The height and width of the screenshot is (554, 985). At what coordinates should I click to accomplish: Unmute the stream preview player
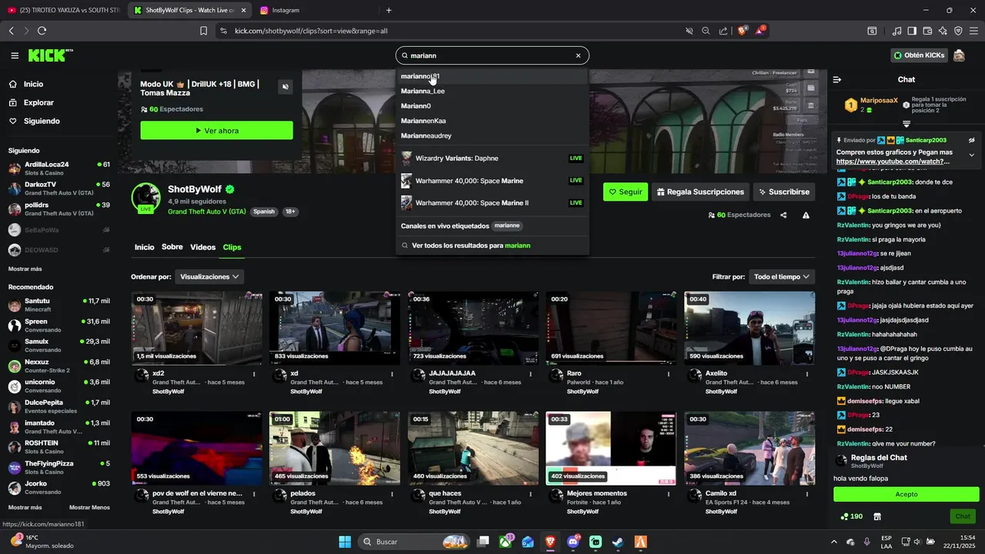tap(285, 87)
